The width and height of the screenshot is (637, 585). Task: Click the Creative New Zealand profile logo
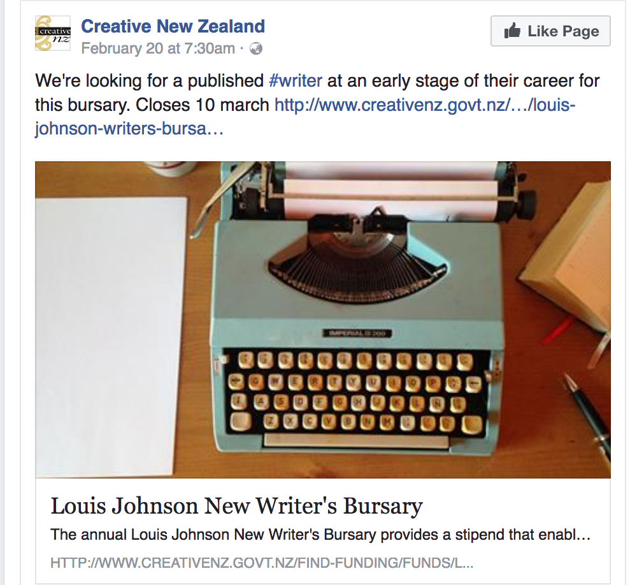[x=53, y=33]
